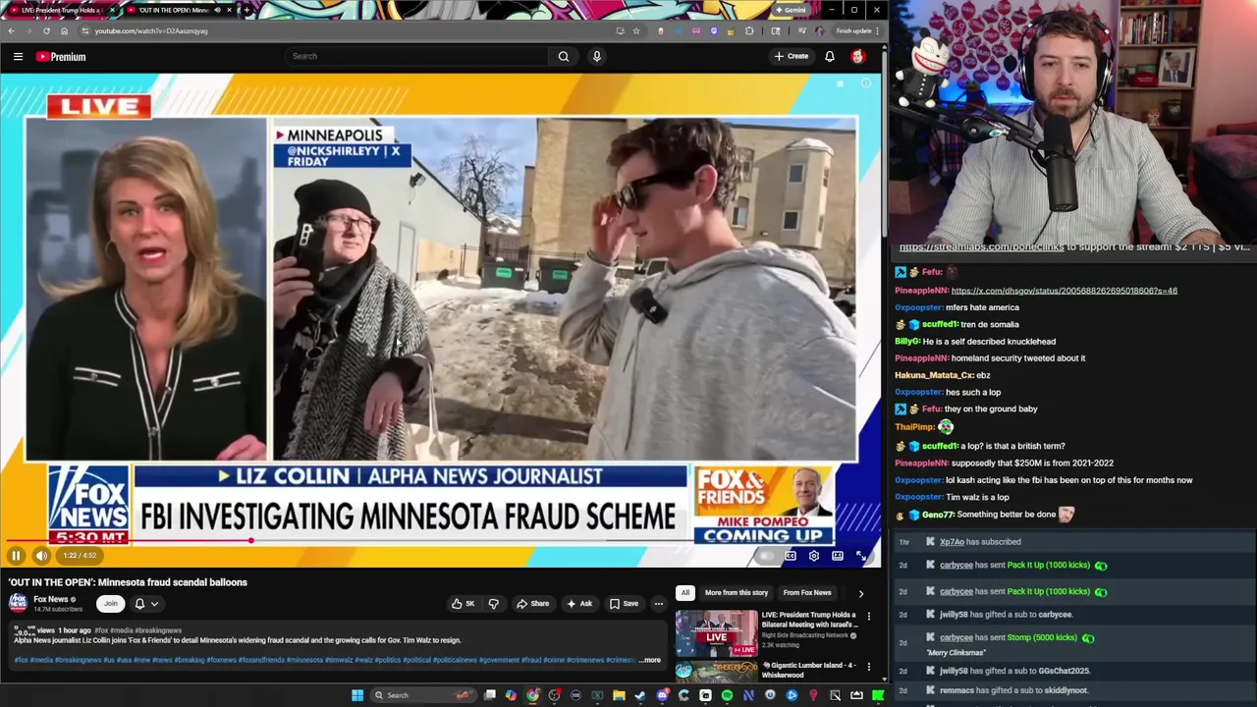Open the Fox News channel avatar
1257x707 pixels.
[18, 603]
